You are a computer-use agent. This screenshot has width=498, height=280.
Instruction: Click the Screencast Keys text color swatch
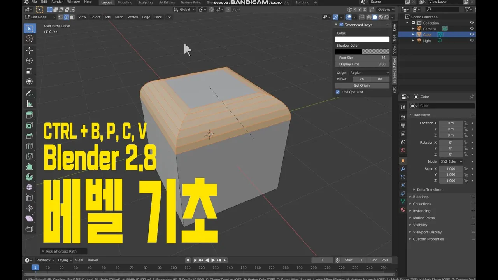pyautogui.click(x=362, y=39)
